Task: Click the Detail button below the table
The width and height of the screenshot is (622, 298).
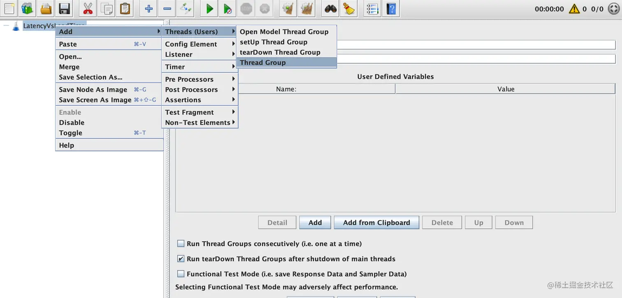Action: click(277, 222)
